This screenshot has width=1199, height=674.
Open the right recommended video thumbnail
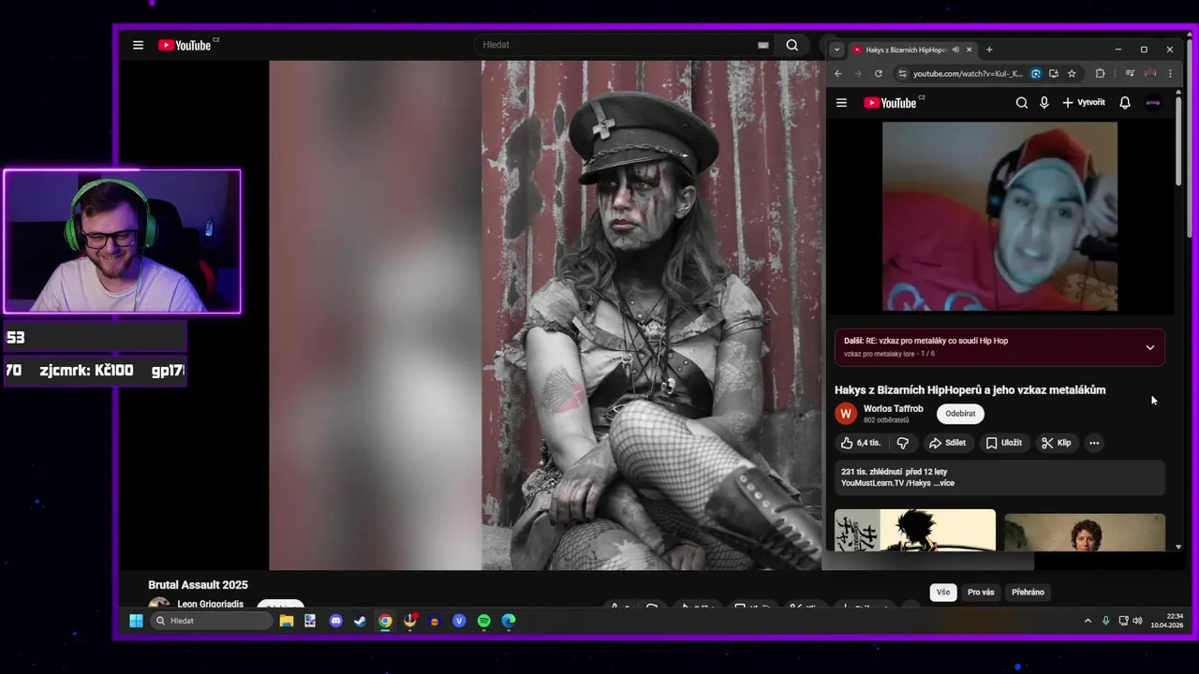[x=1085, y=532]
